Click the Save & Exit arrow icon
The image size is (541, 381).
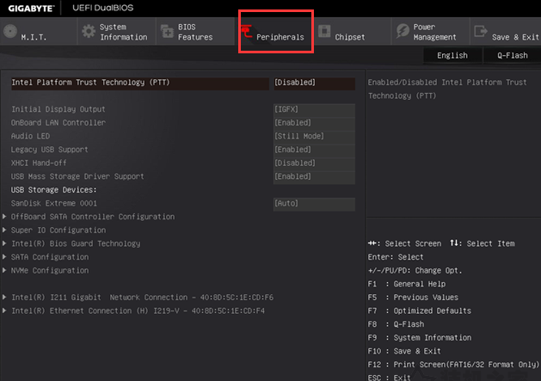480,32
